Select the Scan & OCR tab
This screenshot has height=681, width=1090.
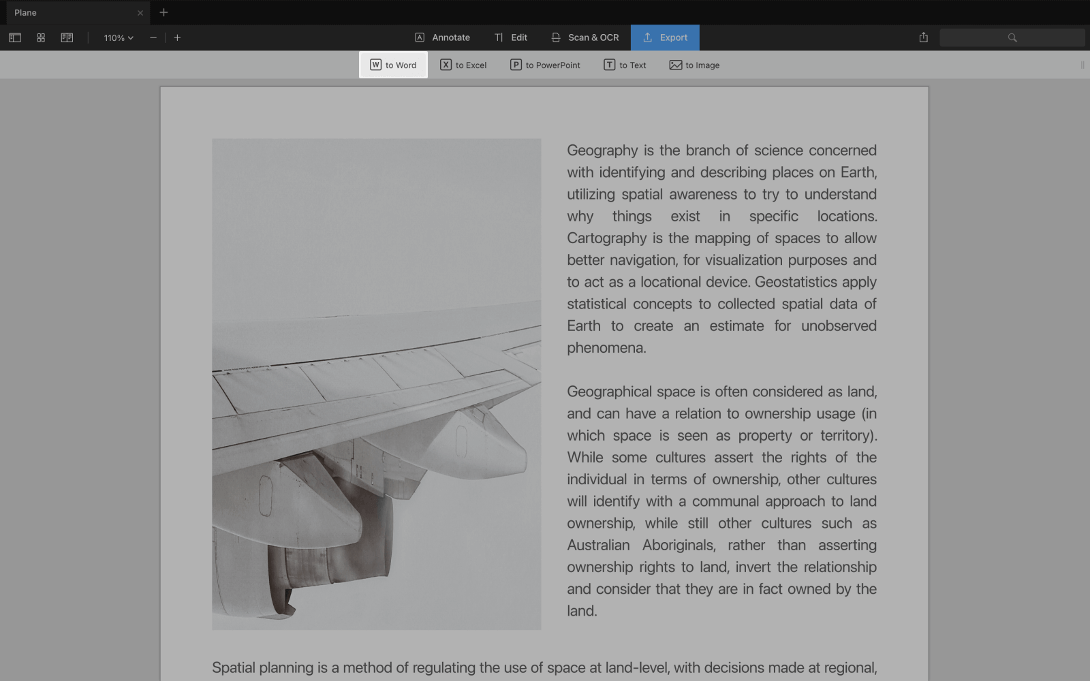coord(585,37)
